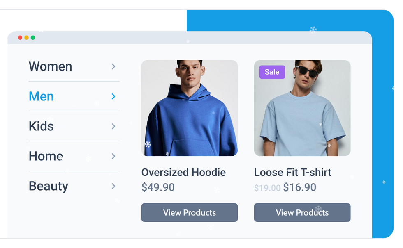Click the purple Sale badge
The height and width of the screenshot is (248, 403).
pyautogui.click(x=272, y=72)
